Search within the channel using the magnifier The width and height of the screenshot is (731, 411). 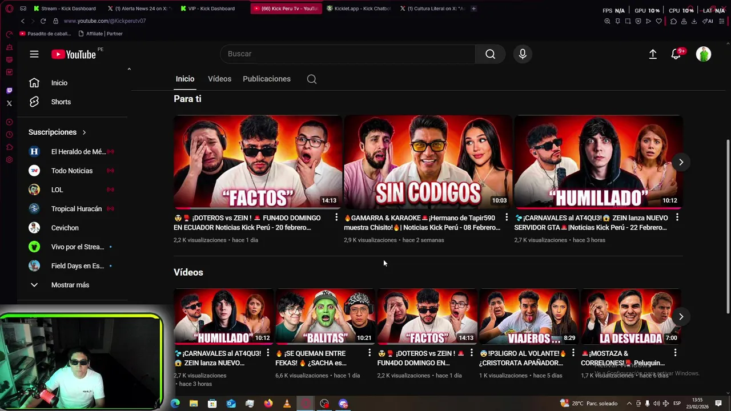coord(312,79)
